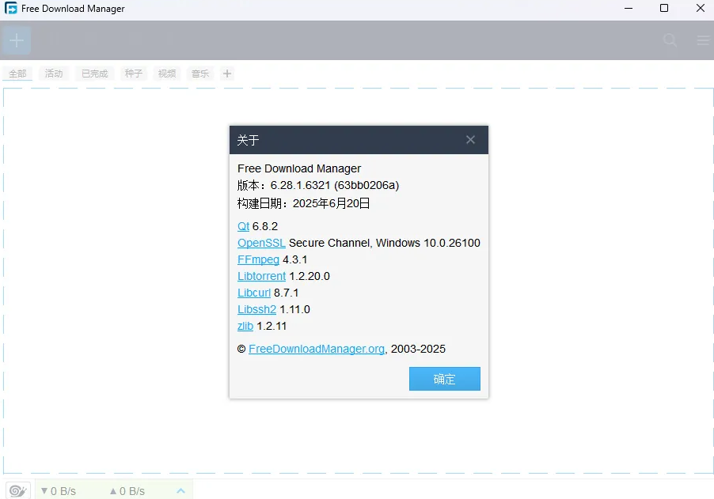Click the download speed 0 B/s indicator
714x499 pixels.
click(x=59, y=490)
